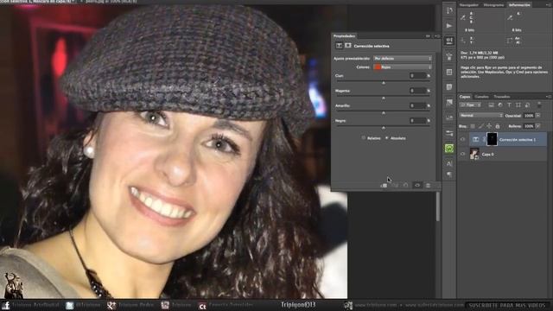Viewport: 553px width, 311px height.
Task: Delete the adjustment layer with the trash icon
Action: pyautogui.click(x=428, y=185)
